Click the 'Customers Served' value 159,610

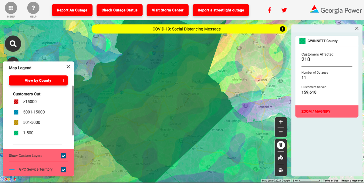[309, 92]
